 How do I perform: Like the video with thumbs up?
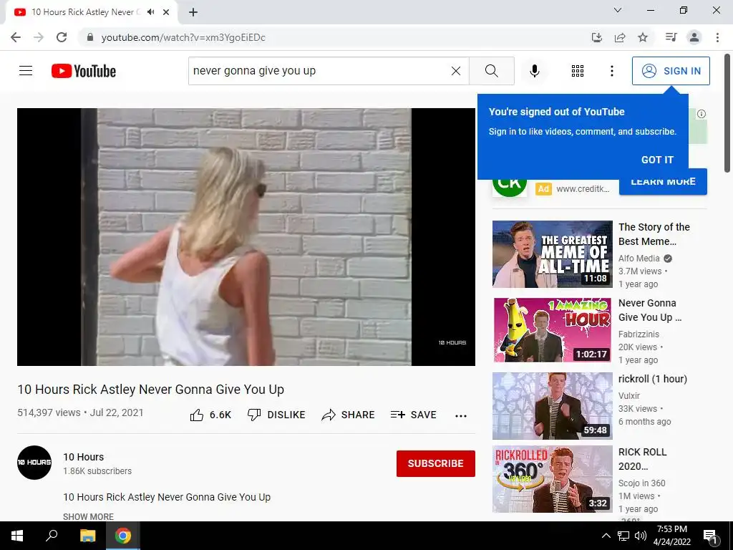[210, 415]
